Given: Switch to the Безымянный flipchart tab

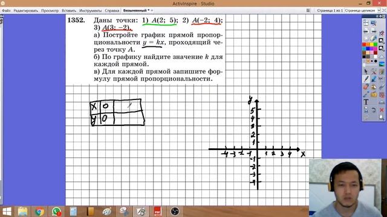Looking at the screenshot, I should [136, 11].
